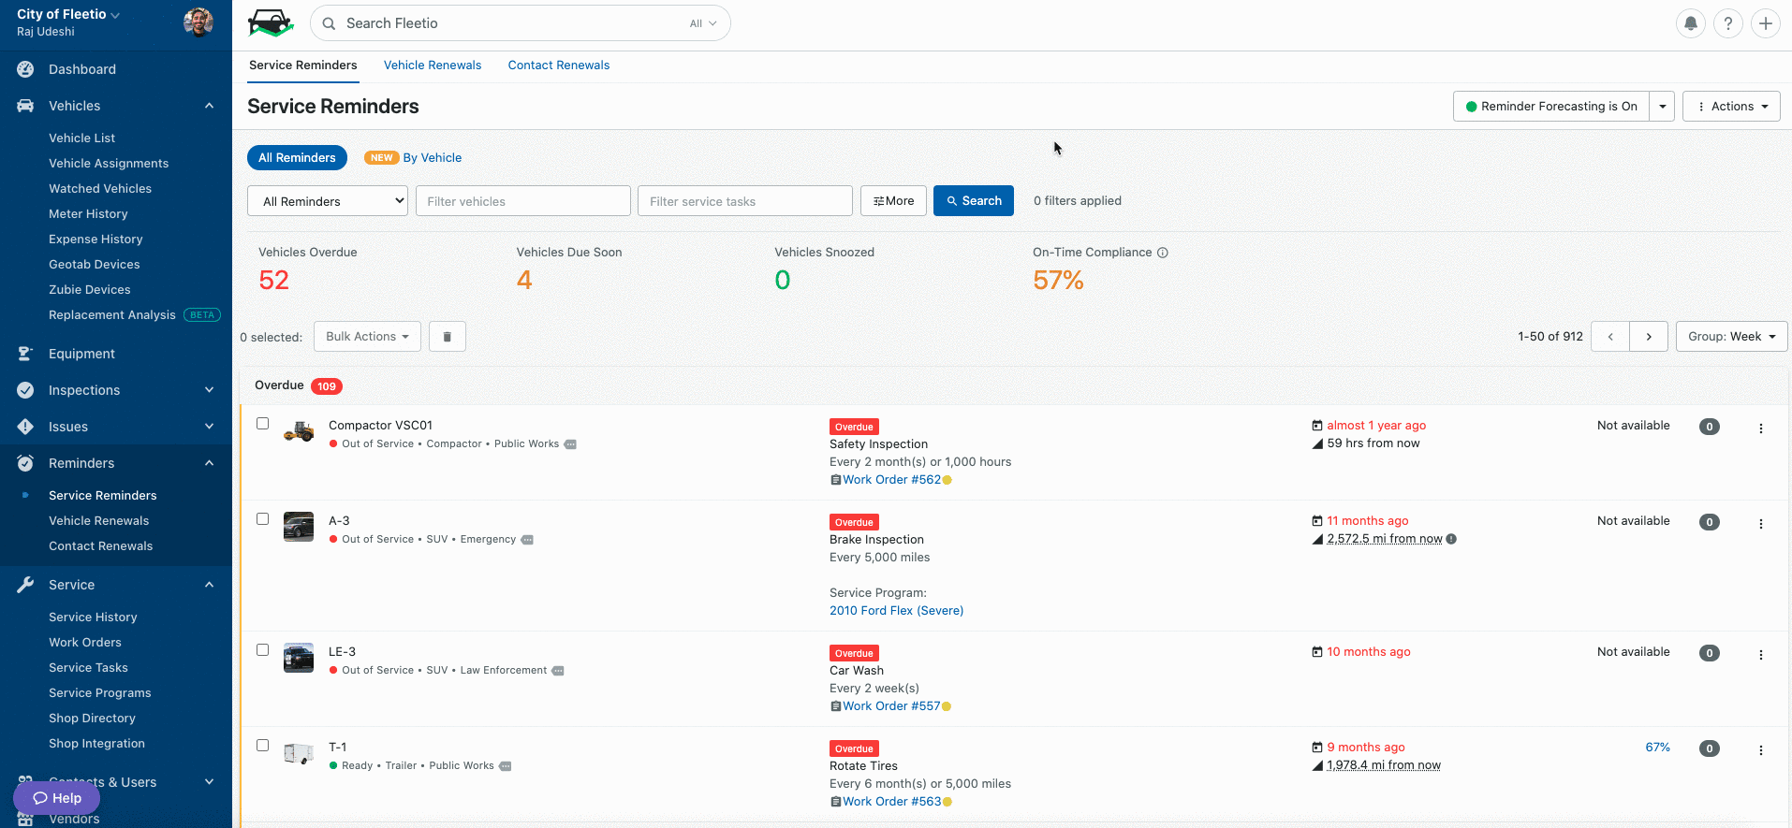Screen dimensions: 1792x828
Task: Open Service History in sidebar
Action: point(93,617)
